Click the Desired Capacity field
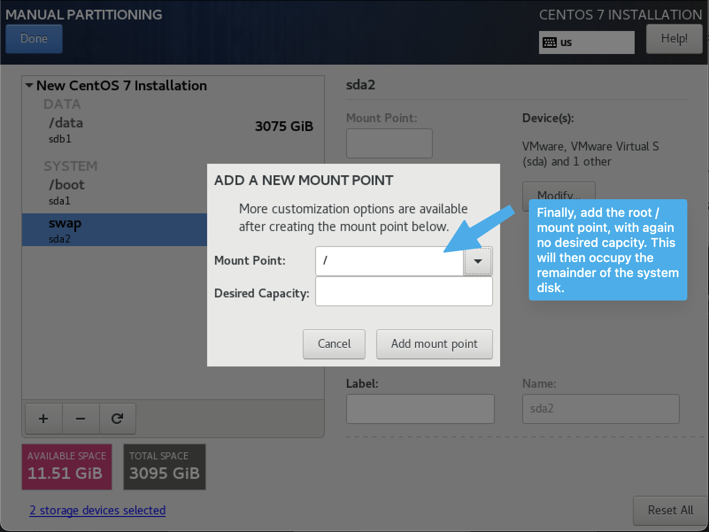Screen dimensions: 709x532 [x=403, y=291]
